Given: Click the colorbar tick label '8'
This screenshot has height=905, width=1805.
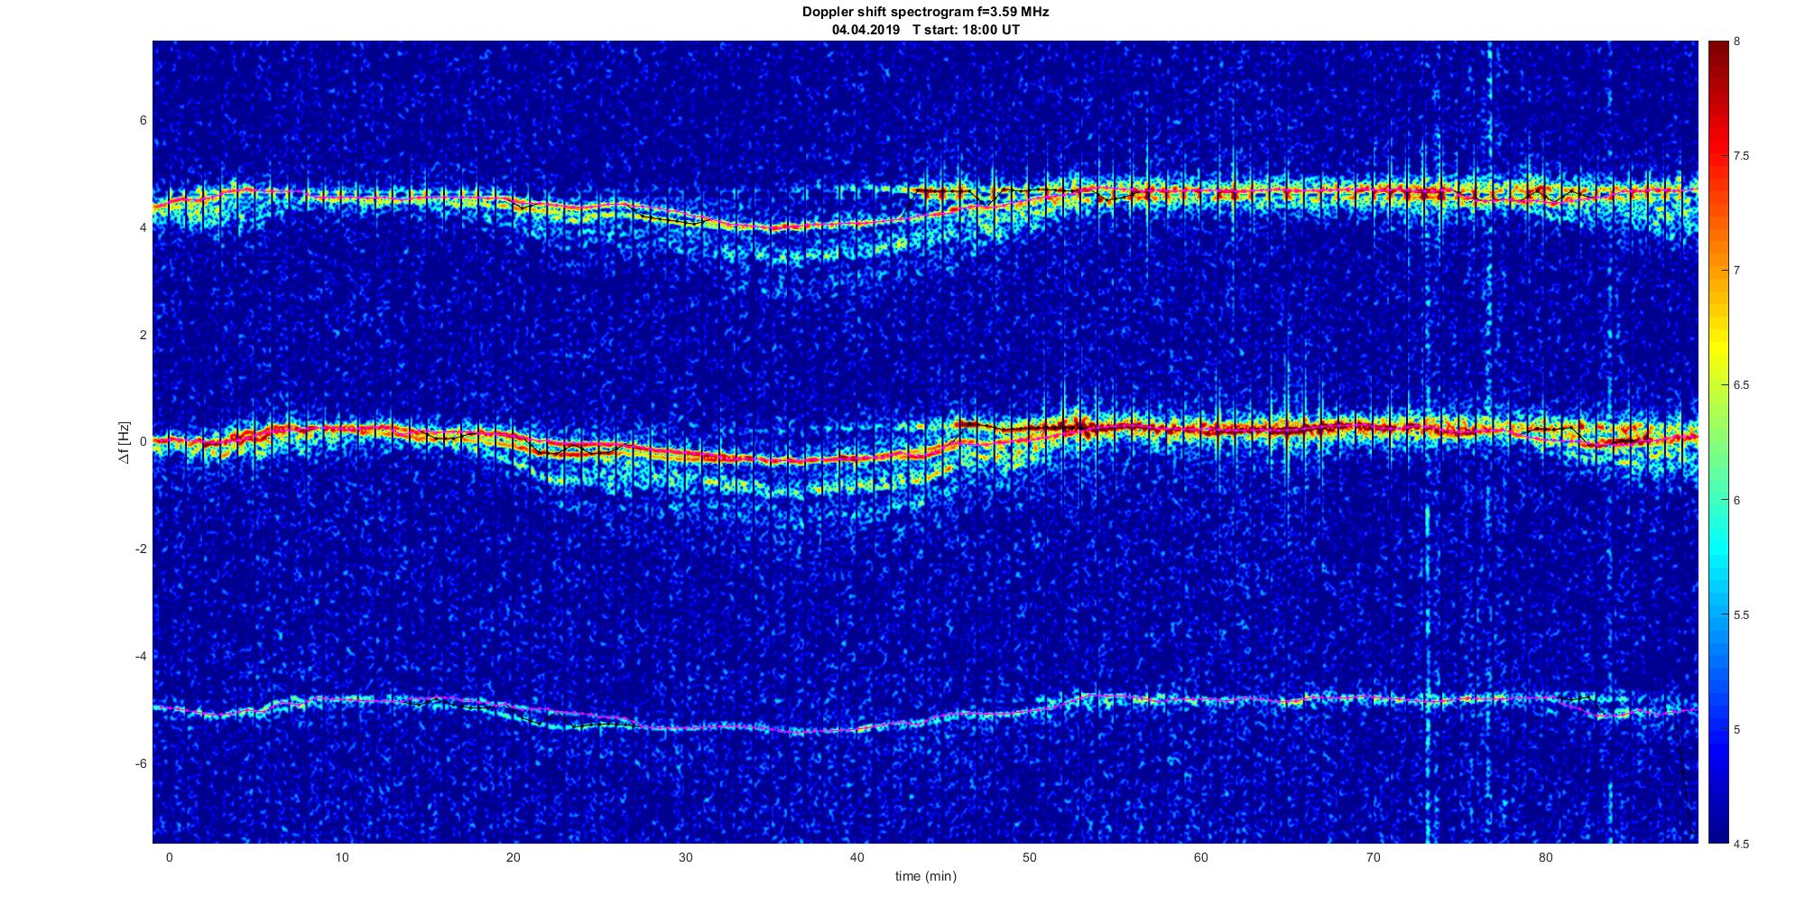Looking at the screenshot, I should pos(1737,42).
